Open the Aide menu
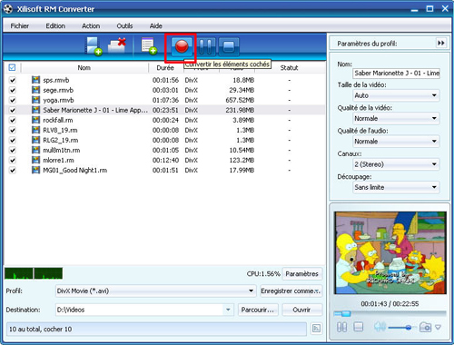This screenshot has width=454, height=345. [x=156, y=26]
